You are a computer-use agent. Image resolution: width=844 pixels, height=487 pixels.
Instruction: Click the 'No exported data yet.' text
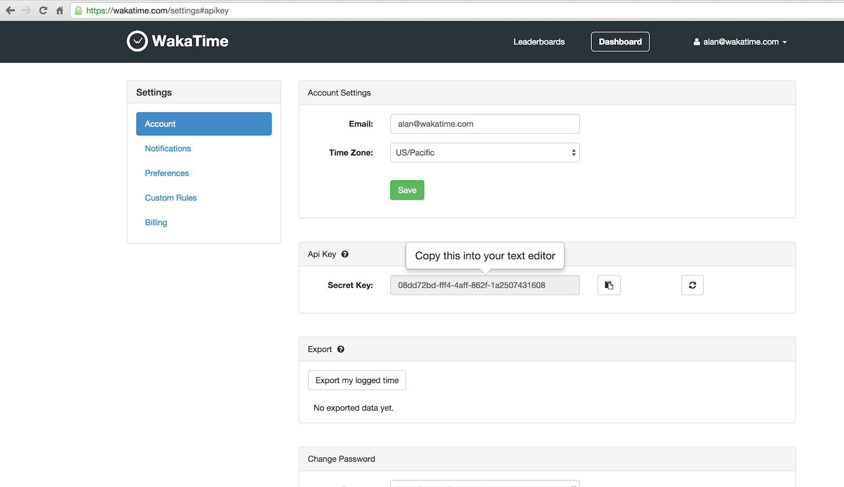[353, 408]
